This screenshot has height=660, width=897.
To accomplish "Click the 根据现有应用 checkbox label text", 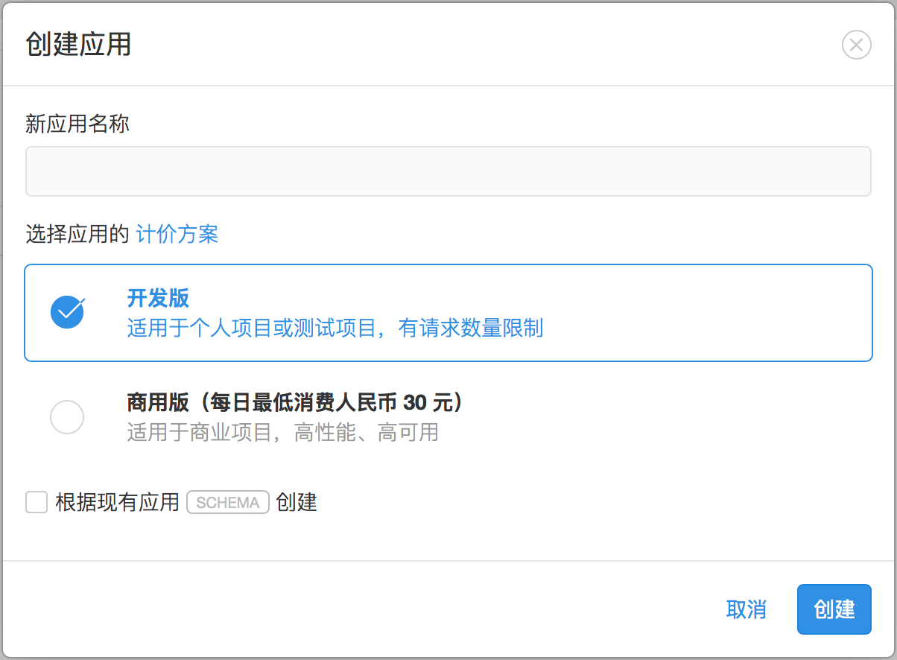I will 118,503.
